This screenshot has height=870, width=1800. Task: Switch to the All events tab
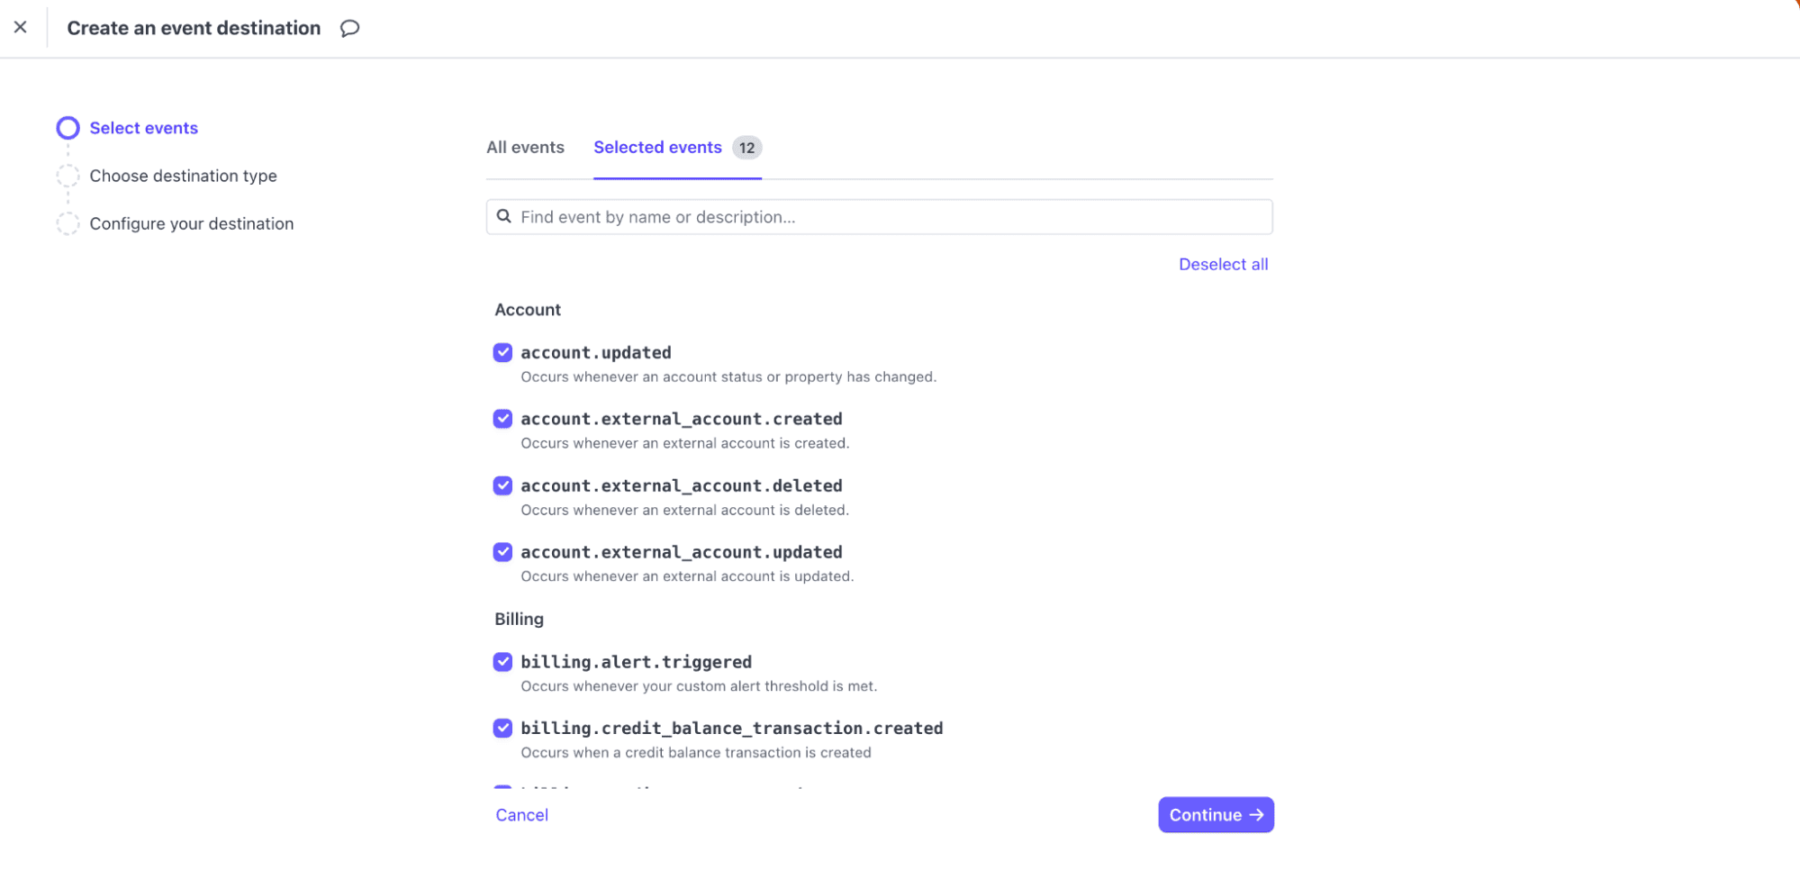(x=525, y=147)
